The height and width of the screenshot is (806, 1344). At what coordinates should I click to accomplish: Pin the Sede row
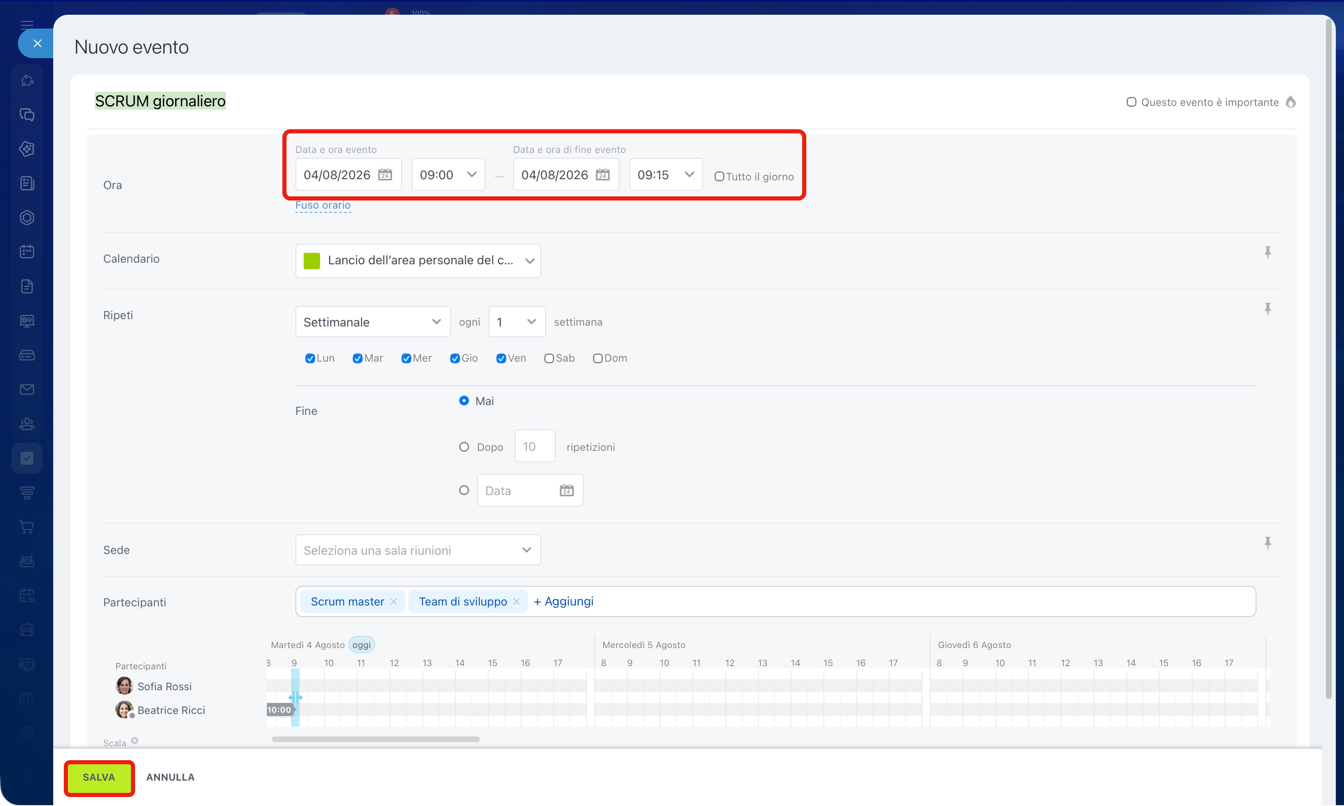point(1267,543)
